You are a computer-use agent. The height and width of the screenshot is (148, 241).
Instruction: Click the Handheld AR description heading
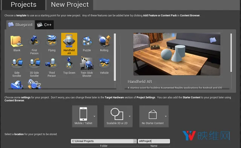140,82
